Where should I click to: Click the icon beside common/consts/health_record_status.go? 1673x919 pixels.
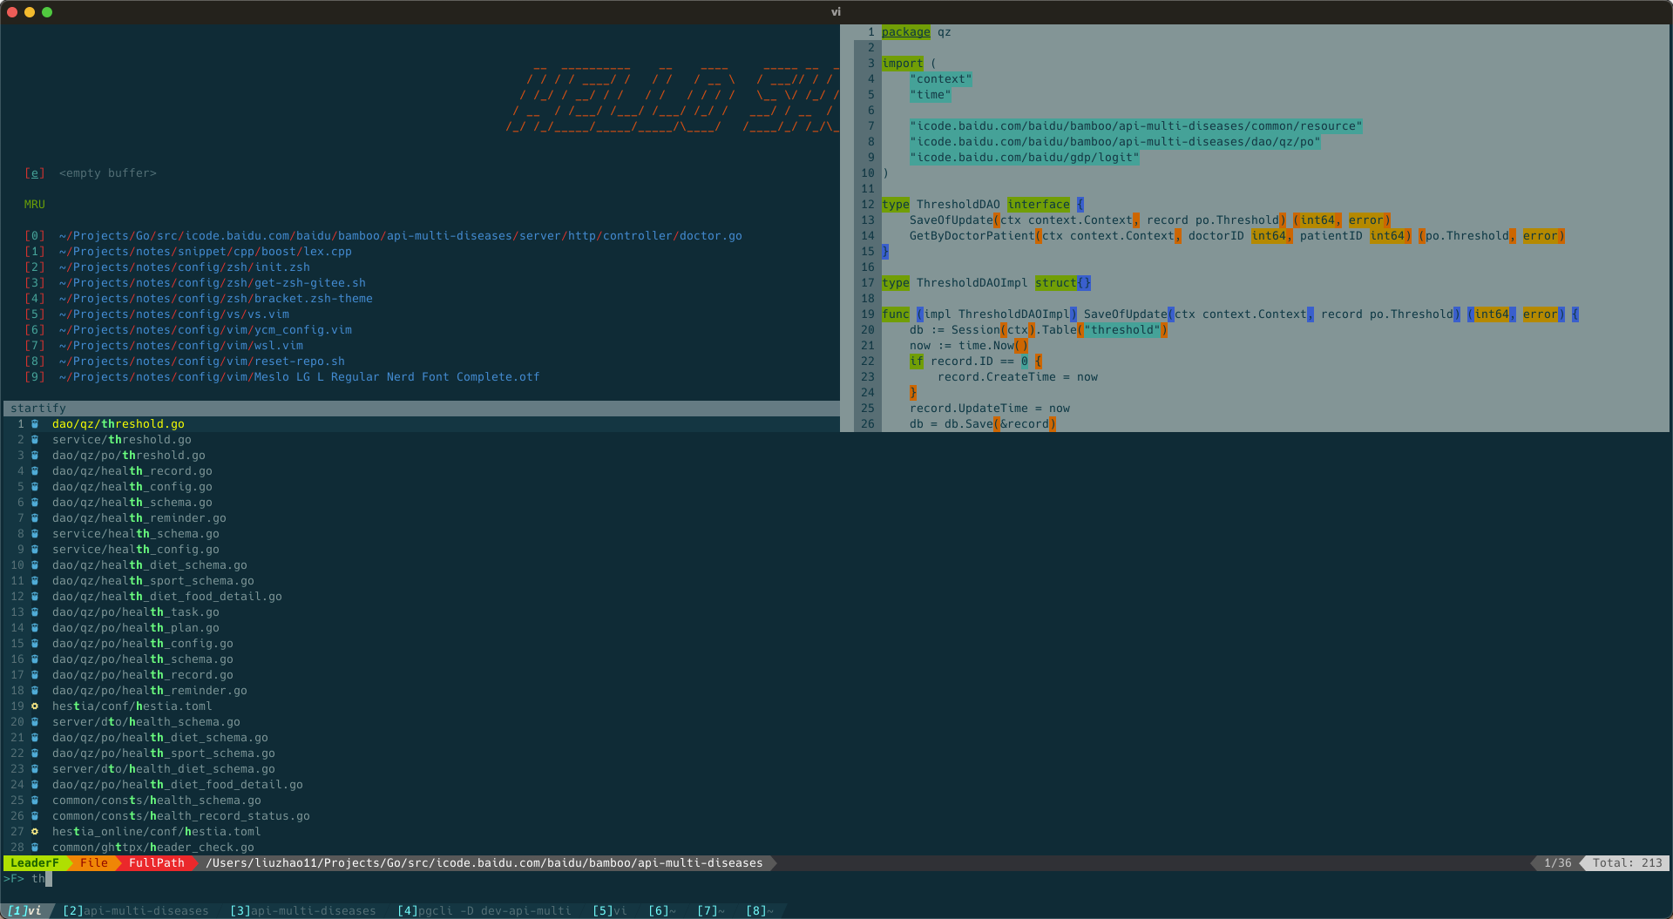35,816
